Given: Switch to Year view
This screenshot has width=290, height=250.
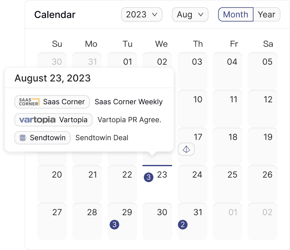Looking at the screenshot, I should click(266, 15).
